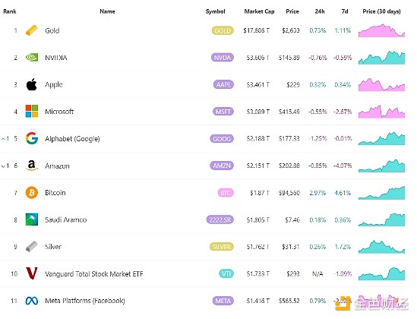The width and height of the screenshot is (417, 319).
Task: Sort by the Rank column header
Action: coord(10,11)
